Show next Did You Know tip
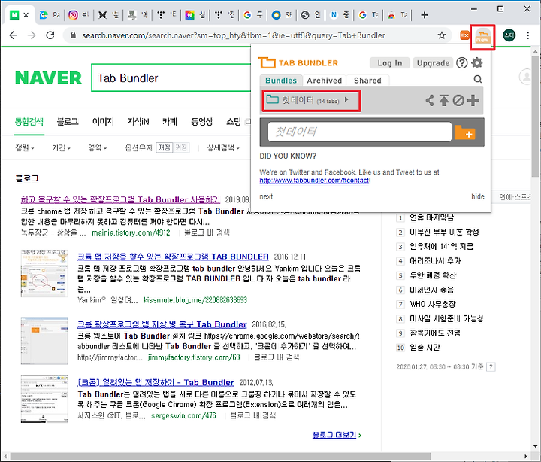Viewport: 541px width, 462px height. pos(266,196)
